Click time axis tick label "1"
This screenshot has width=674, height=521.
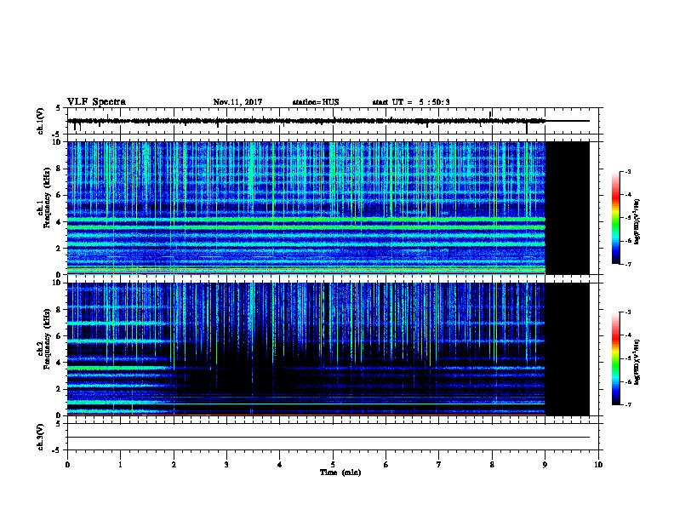[x=120, y=464]
